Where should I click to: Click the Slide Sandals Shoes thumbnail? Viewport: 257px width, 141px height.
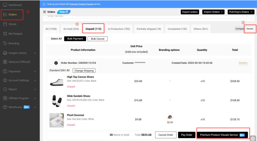point(56,101)
